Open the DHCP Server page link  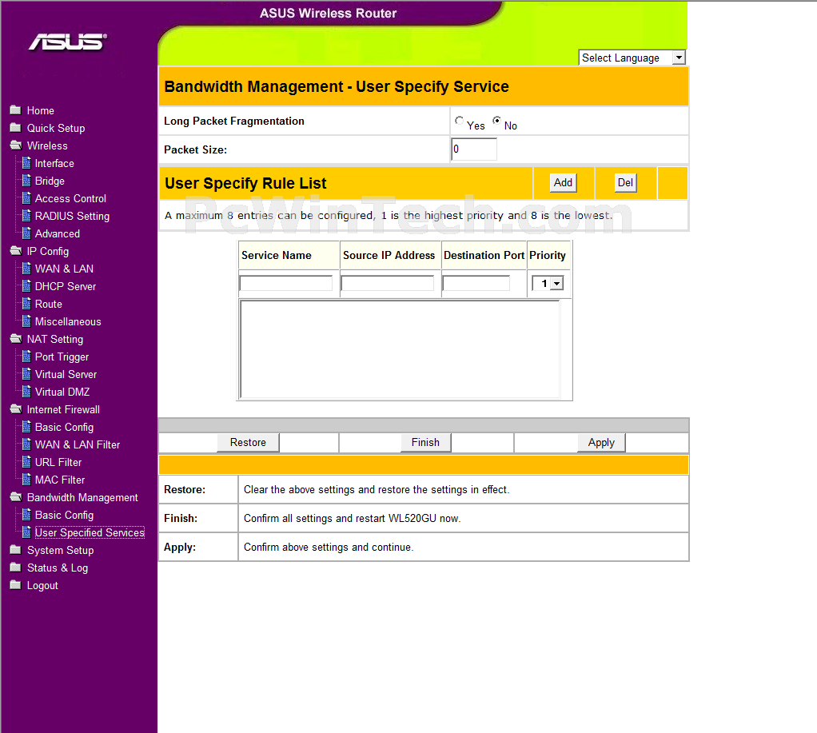[x=66, y=286]
